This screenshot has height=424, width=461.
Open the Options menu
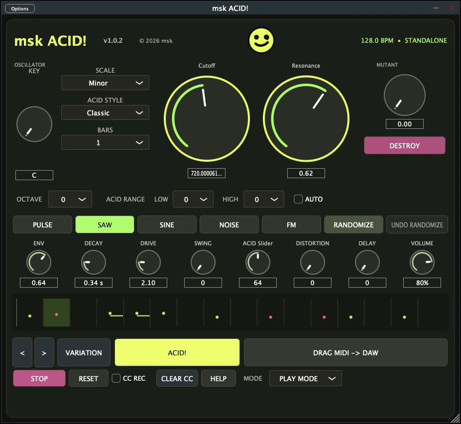[20, 8]
